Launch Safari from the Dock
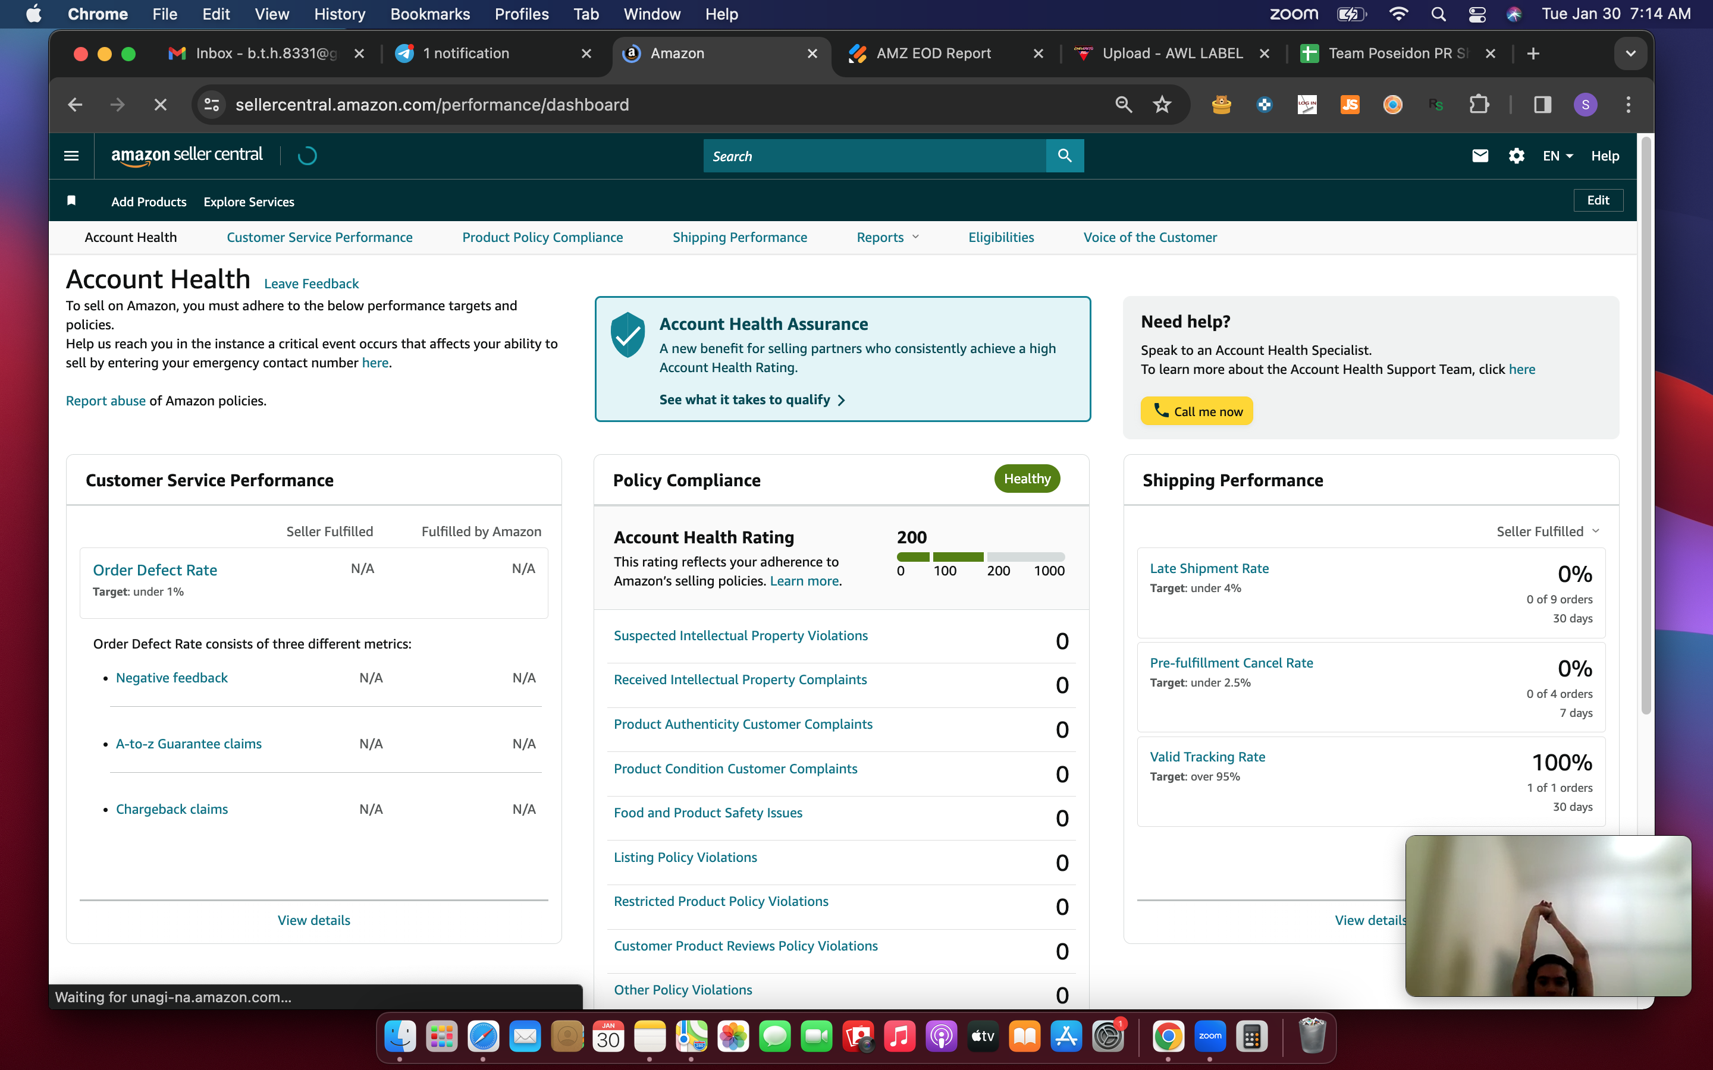The image size is (1713, 1070). 484,1037
